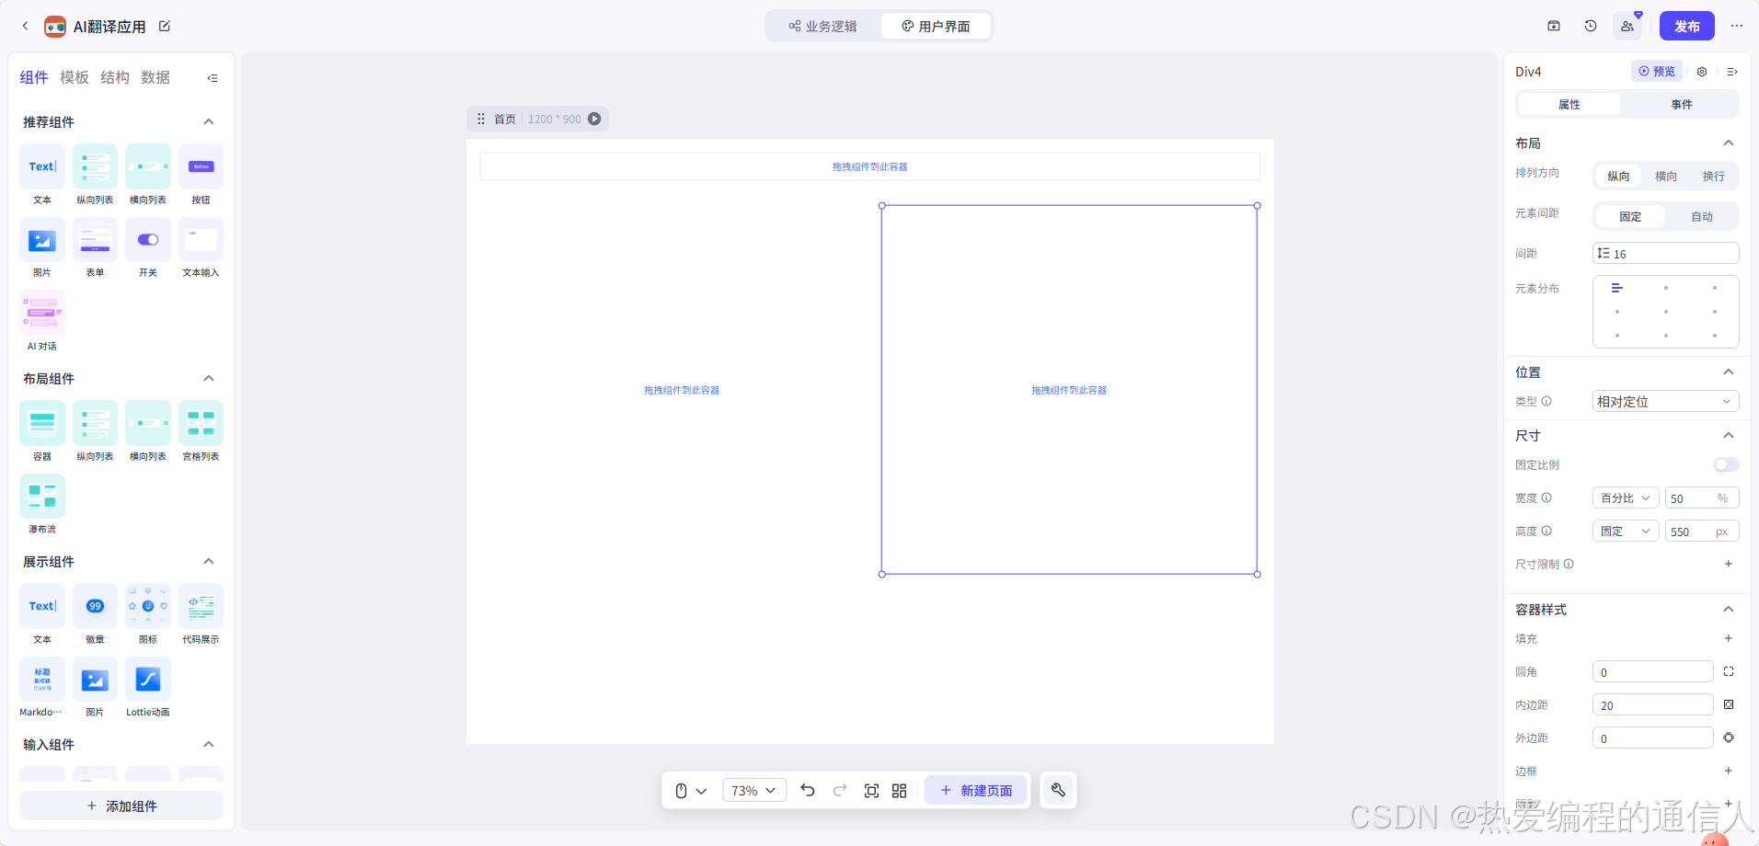Image resolution: width=1759 pixels, height=846 pixels.
Task: Open the page grid overview icon
Action: [x=900, y=790]
